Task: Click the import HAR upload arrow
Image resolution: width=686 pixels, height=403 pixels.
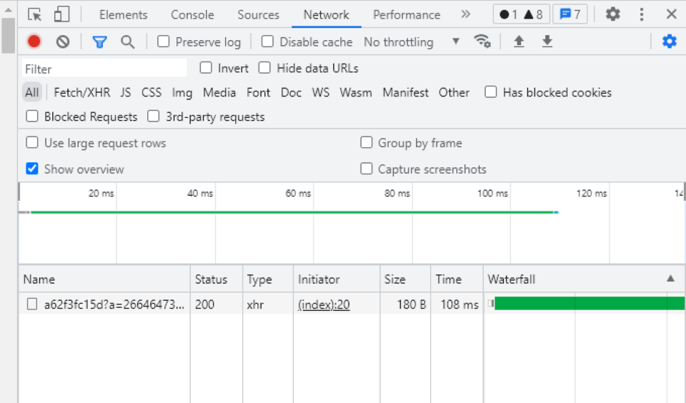Action: coord(519,41)
